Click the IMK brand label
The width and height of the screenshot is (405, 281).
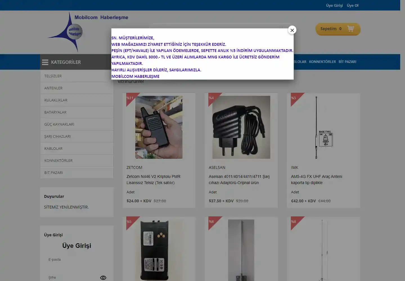294,167
